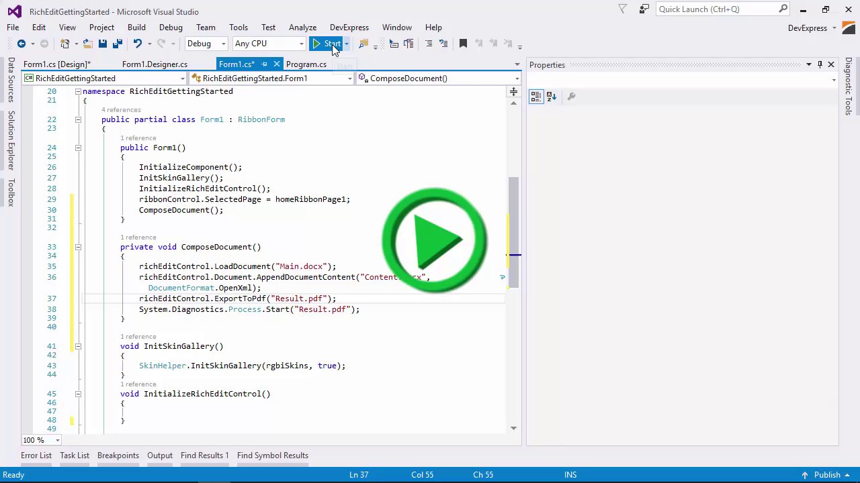Open the Error List panel tab

pos(36,455)
